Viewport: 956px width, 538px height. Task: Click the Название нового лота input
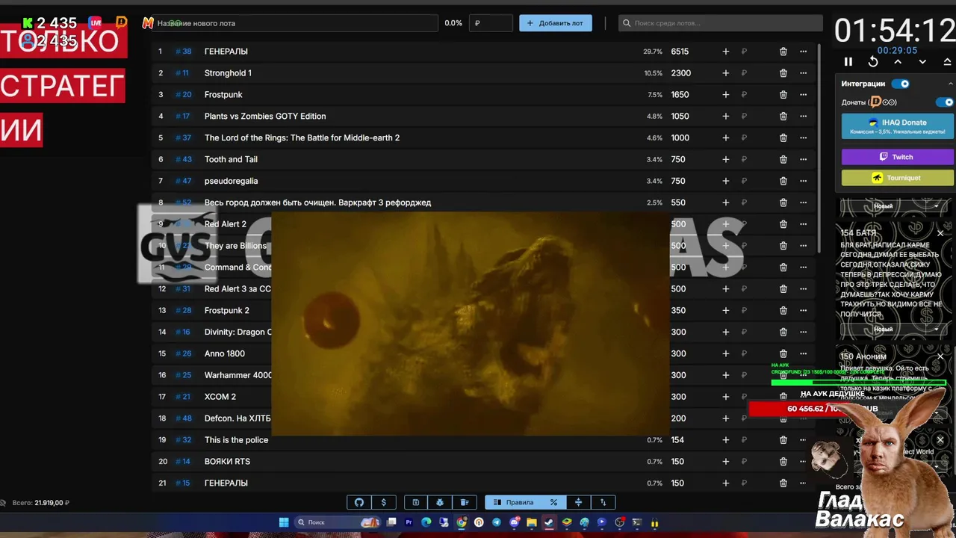click(x=296, y=23)
